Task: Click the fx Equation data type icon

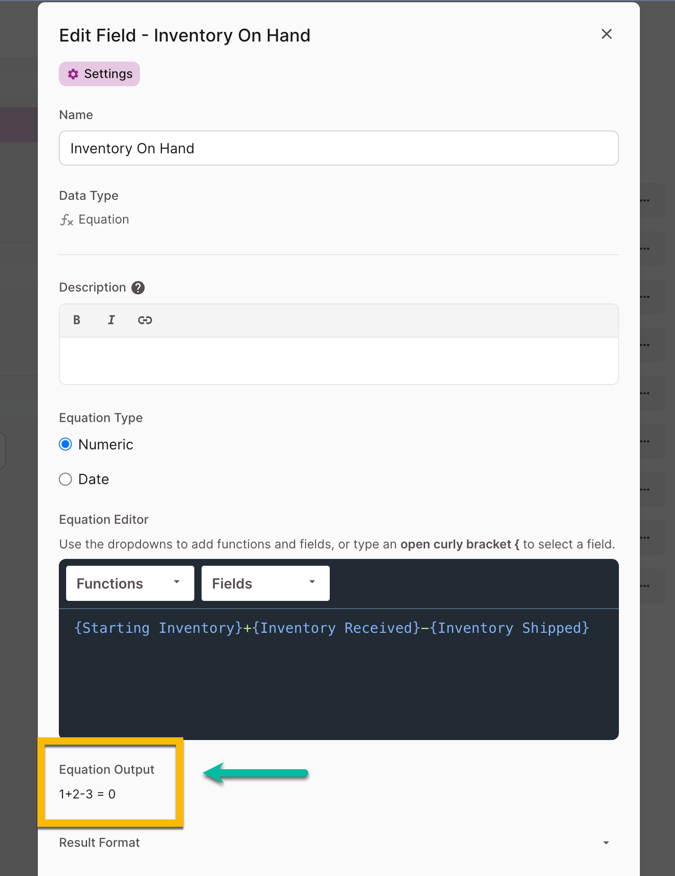Action: [x=67, y=220]
